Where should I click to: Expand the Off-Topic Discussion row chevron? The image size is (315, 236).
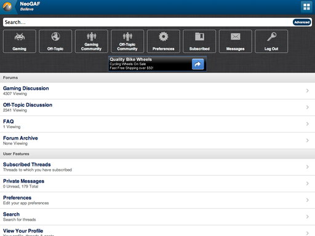pos(307,108)
